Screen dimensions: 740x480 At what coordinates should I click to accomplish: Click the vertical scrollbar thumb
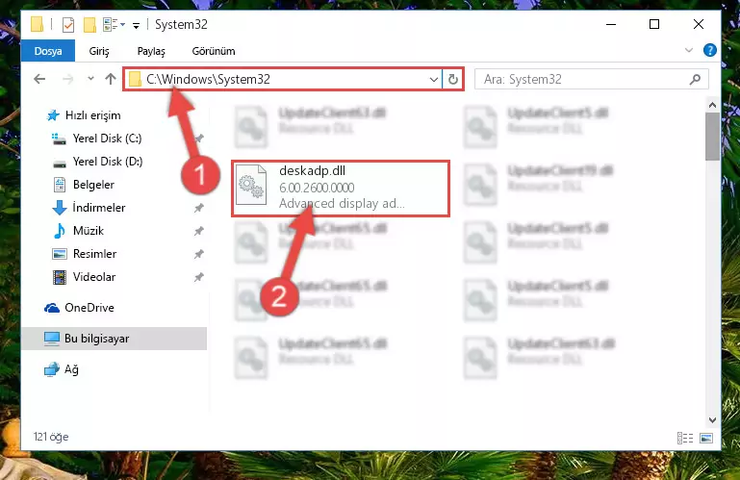[713, 137]
